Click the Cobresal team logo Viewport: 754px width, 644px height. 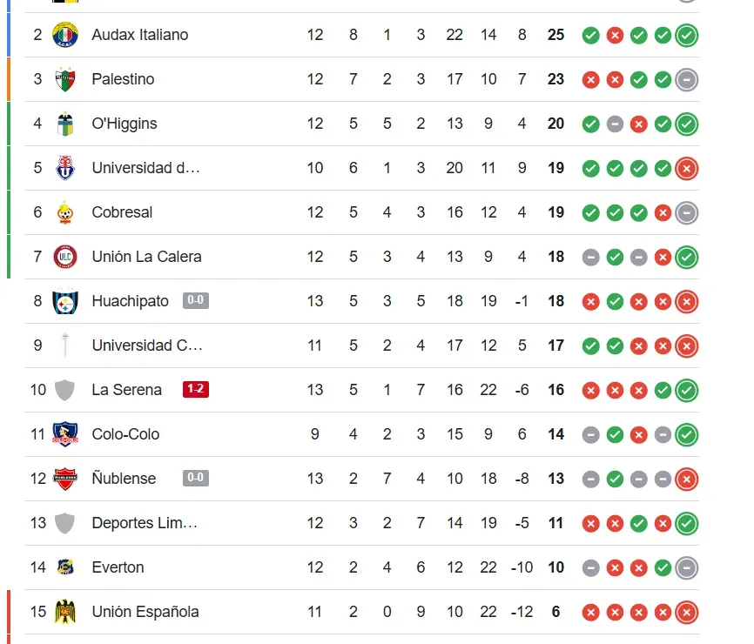(65, 212)
